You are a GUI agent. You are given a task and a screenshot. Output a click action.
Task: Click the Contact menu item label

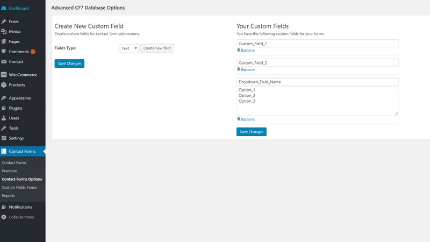[x=16, y=61]
